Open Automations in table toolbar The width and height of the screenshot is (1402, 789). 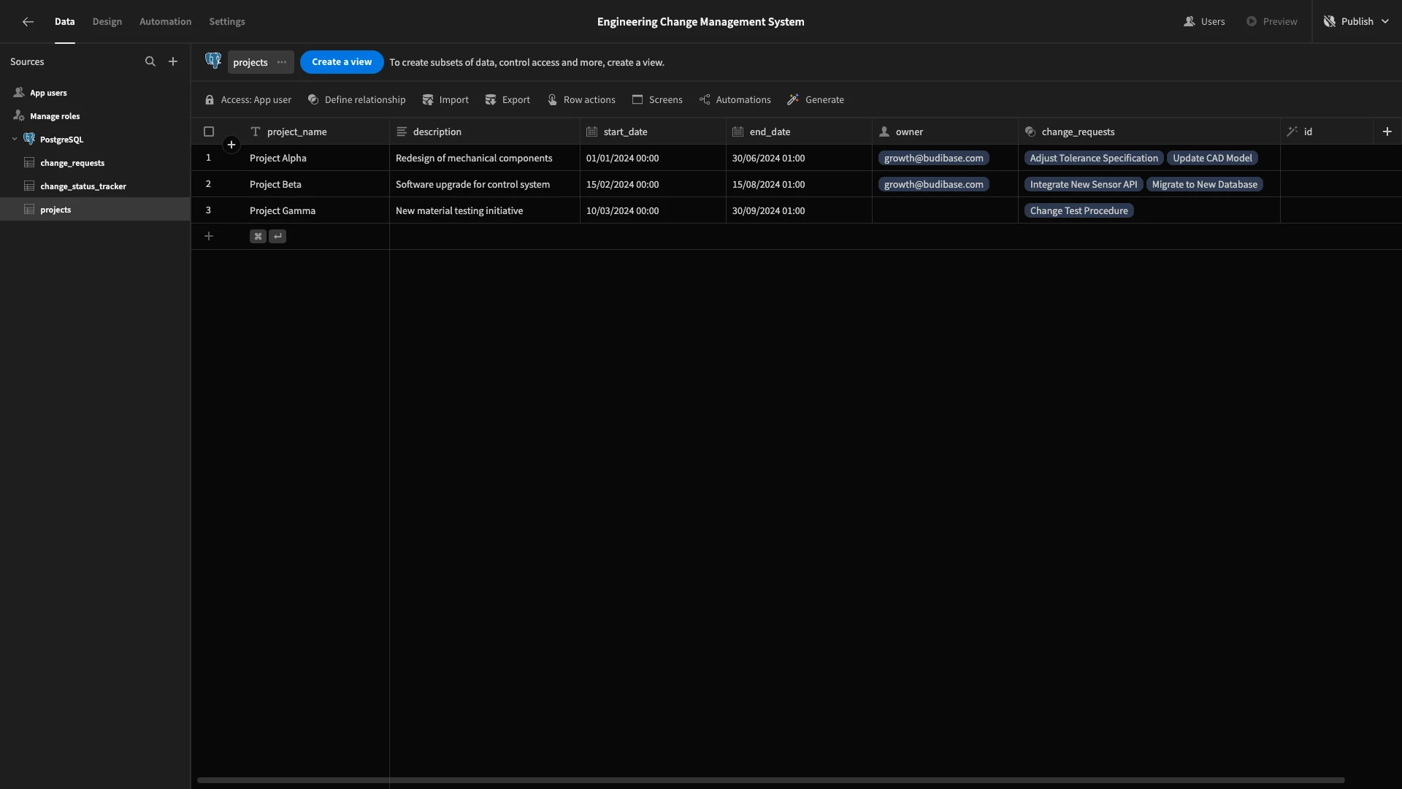click(x=735, y=100)
